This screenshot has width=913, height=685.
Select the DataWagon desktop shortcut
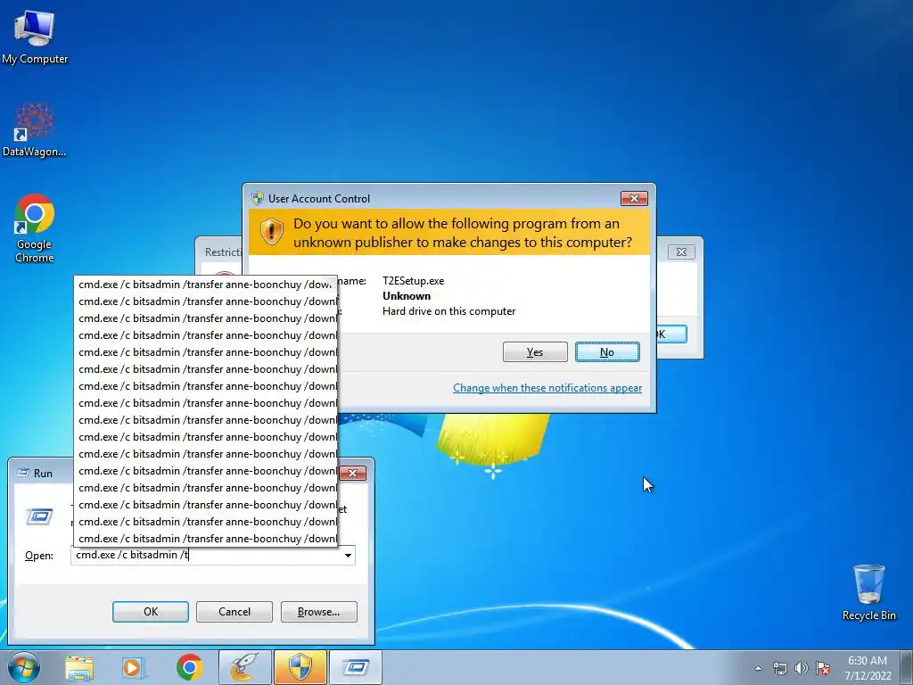[35, 129]
